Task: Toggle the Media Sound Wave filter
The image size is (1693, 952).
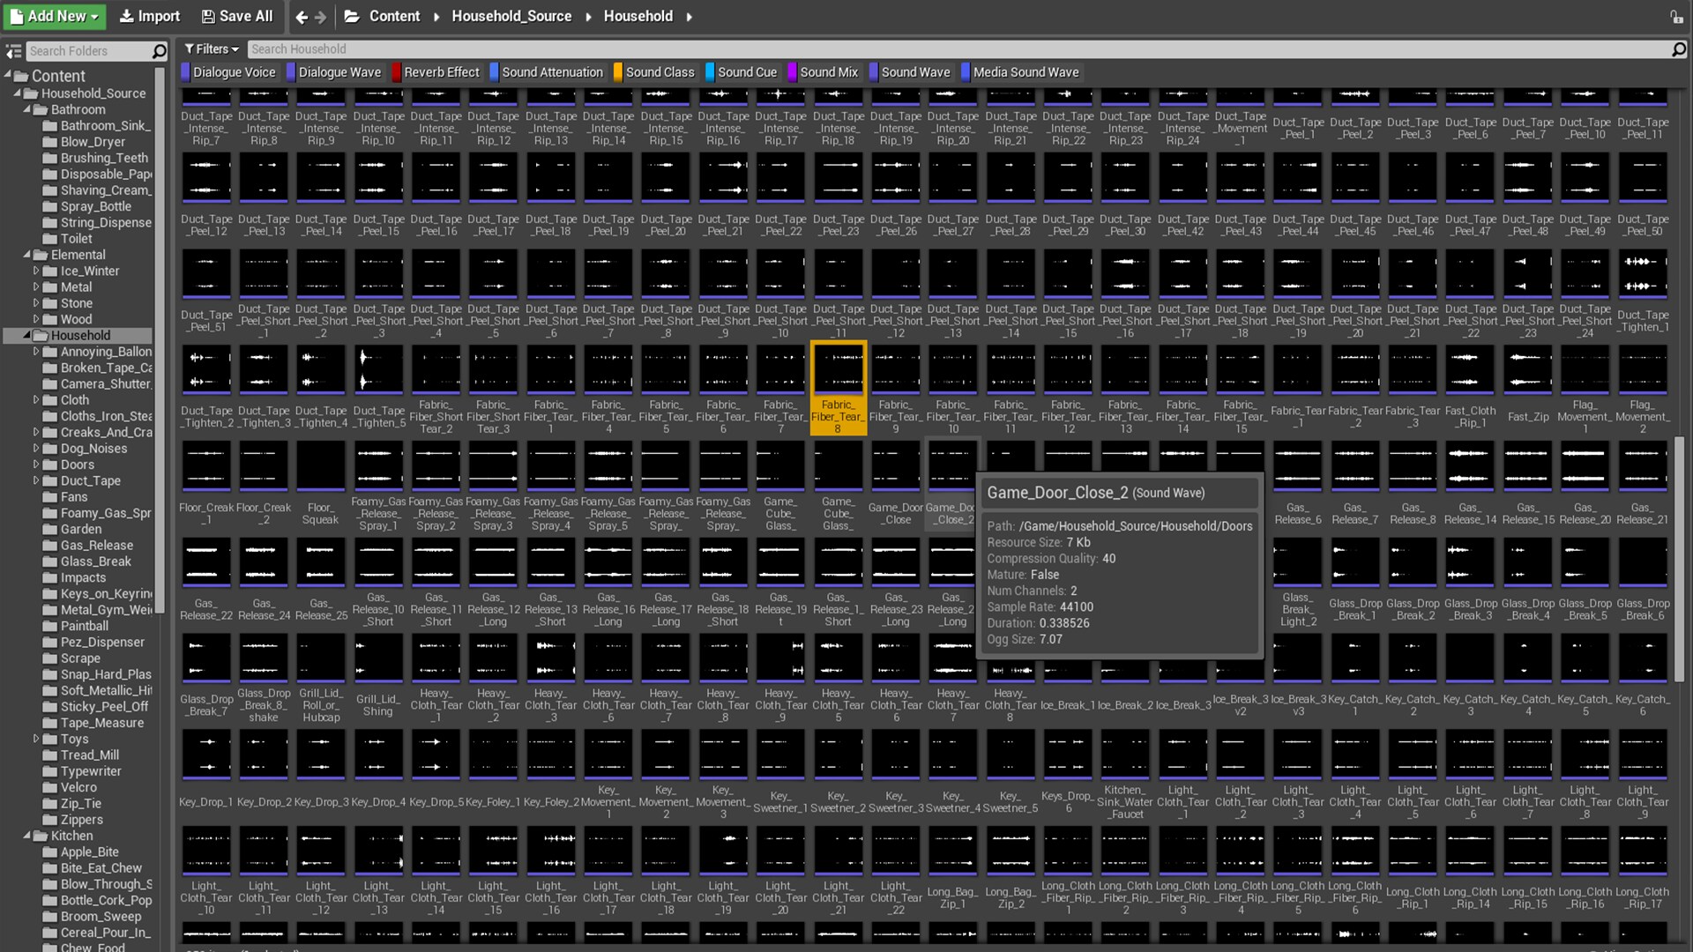Action: tap(1025, 72)
